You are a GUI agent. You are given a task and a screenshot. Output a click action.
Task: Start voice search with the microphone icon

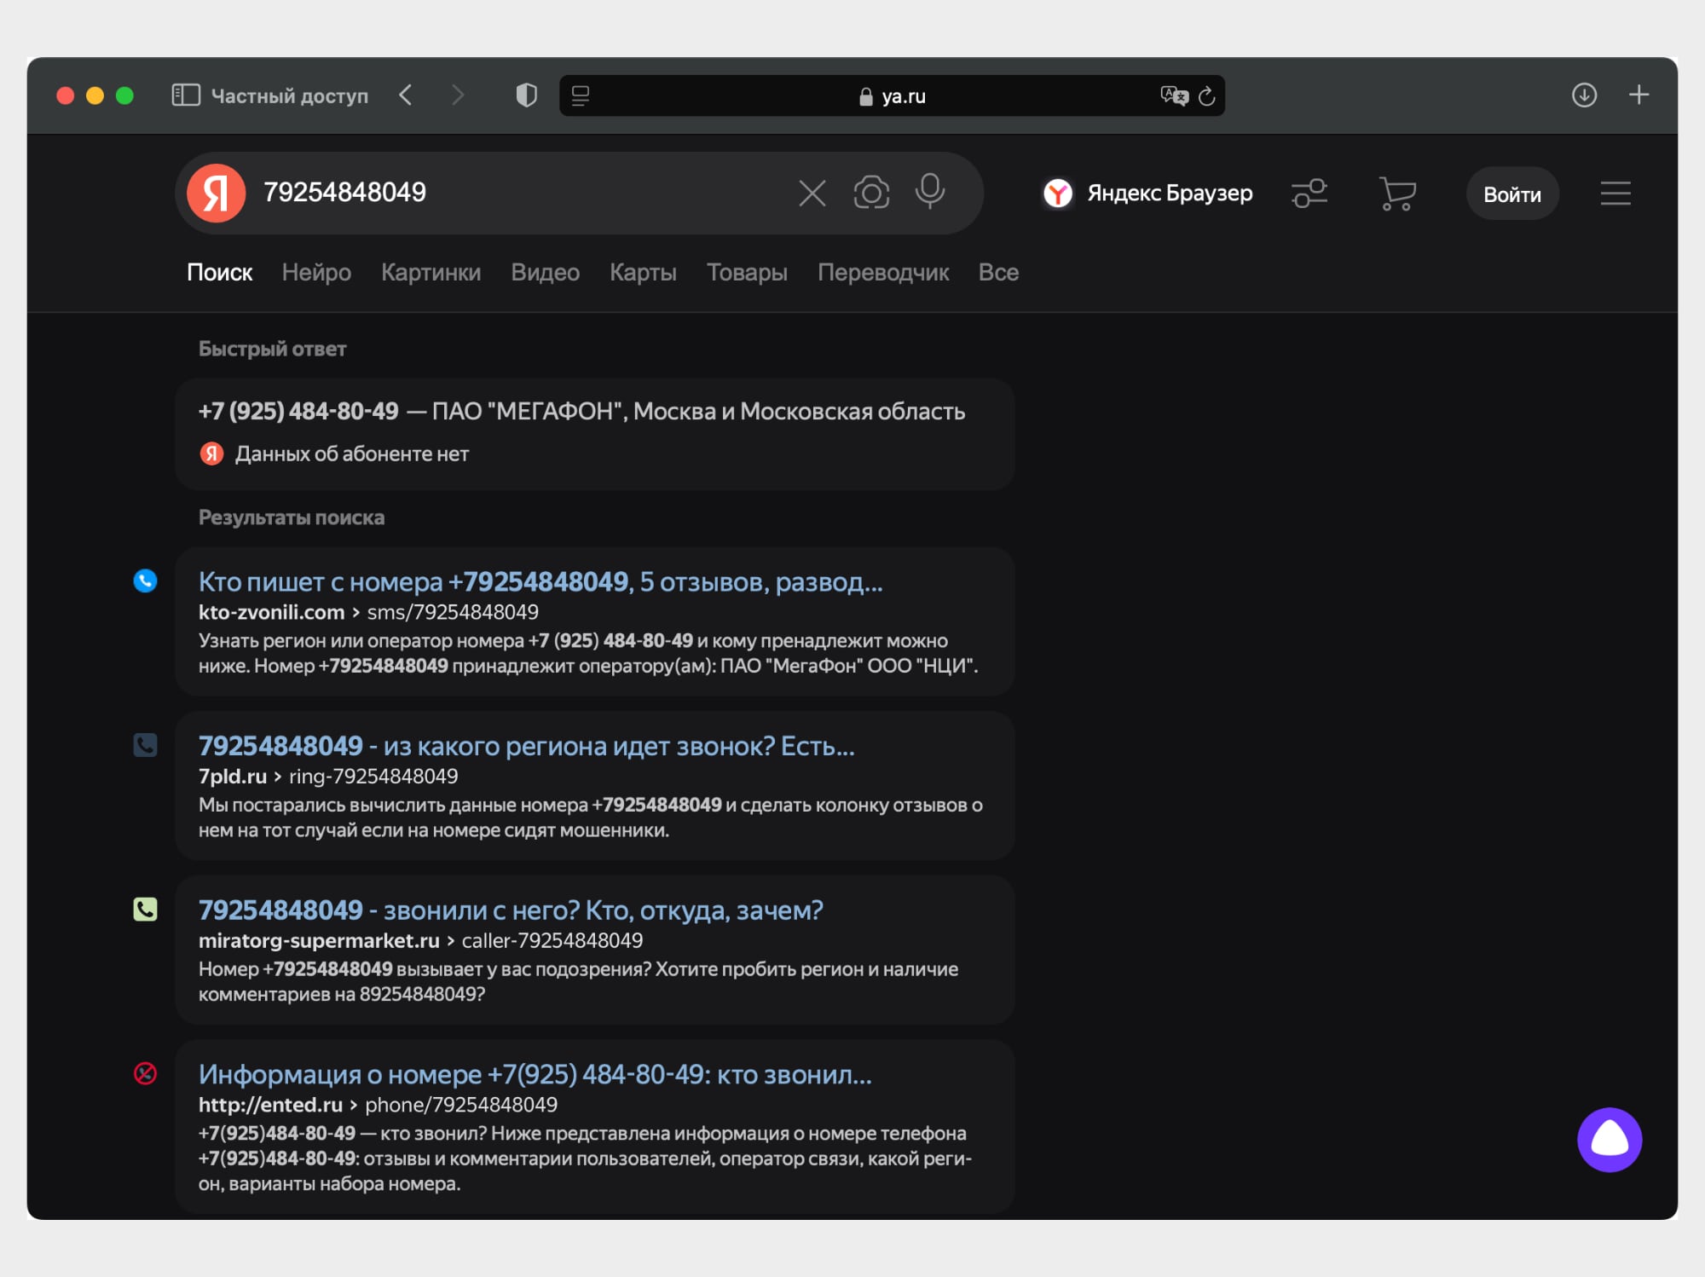point(929,192)
